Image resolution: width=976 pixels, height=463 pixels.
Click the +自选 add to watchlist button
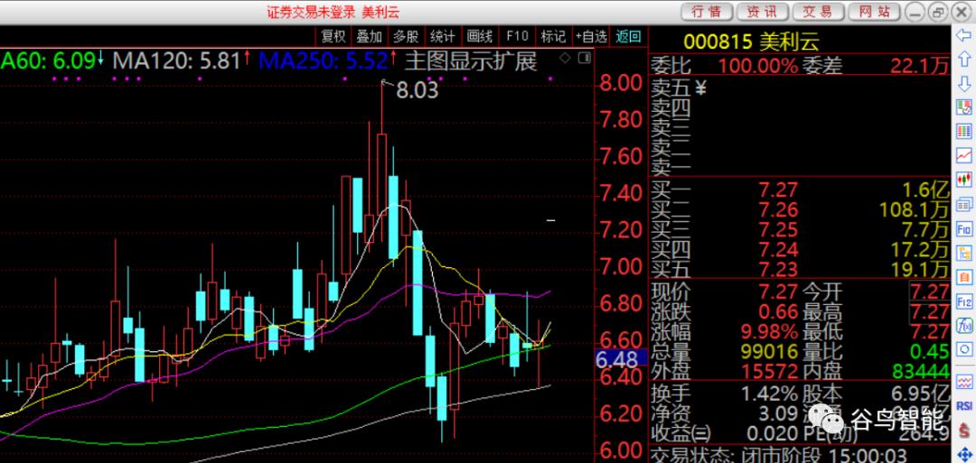click(591, 36)
